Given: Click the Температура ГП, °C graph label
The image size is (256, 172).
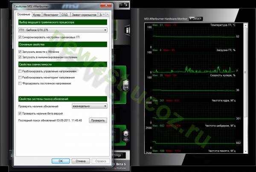Looking at the screenshot, I should [x=223, y=25].
